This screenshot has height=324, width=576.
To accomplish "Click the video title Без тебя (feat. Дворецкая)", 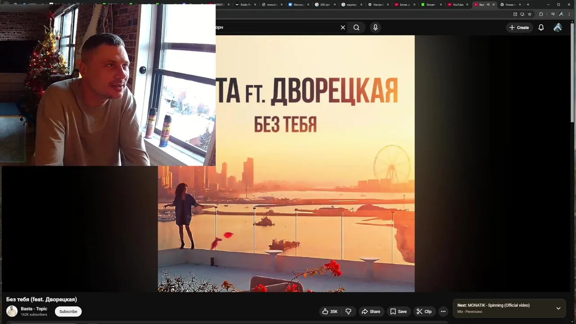I will pos(41,299).
